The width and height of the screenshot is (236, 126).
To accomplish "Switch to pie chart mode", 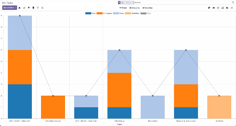I will point(29,8).
